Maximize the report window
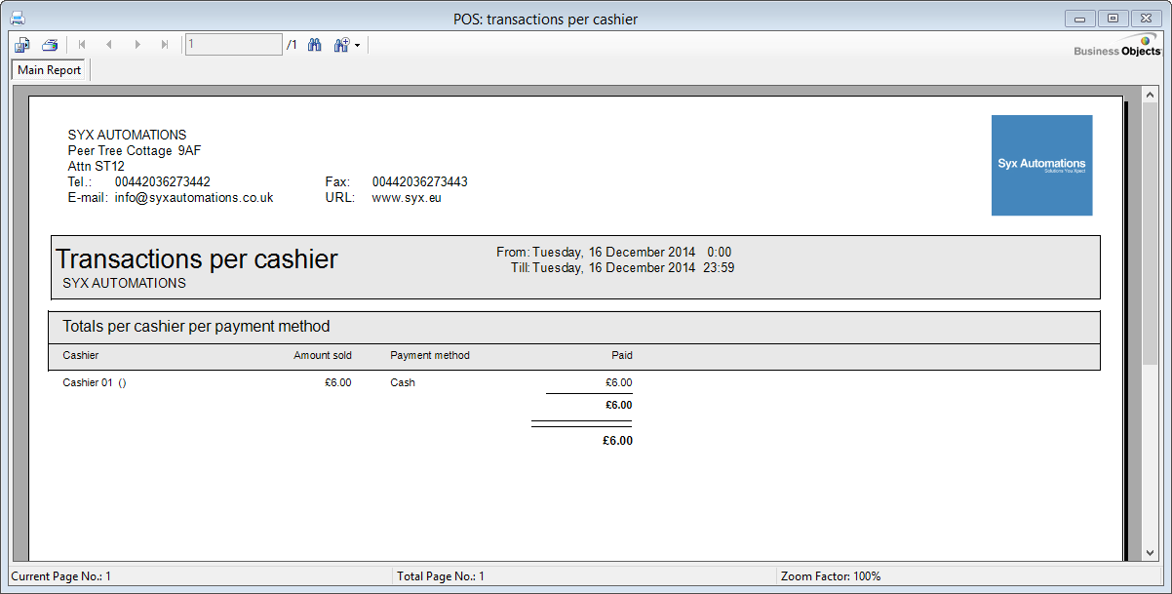Viewport: 1172px width, 594px height. click(x=1113, y=19)
